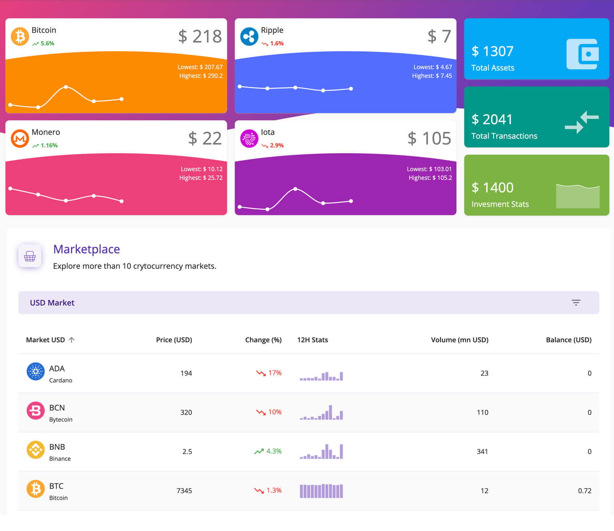
Task: Open the Invesment Stats $ 1400 card
Action: pyautogui.click(x=536, y=185)
